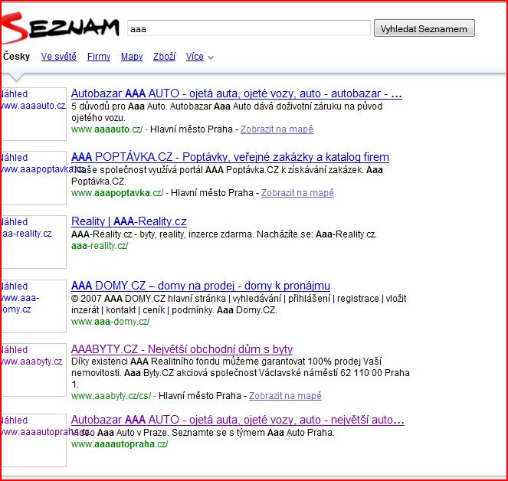Click 'Zobrazit na mapě' for aaapoptavka.cz result
The image size is (508, 481).
point(297,193)
